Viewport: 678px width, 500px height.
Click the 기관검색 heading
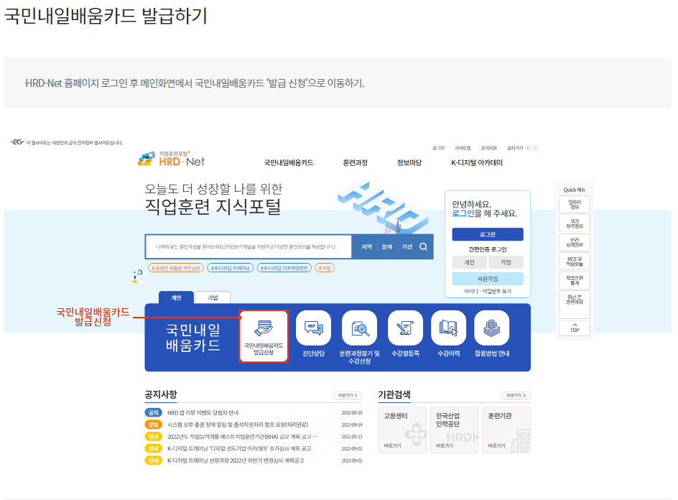[394, 394]
